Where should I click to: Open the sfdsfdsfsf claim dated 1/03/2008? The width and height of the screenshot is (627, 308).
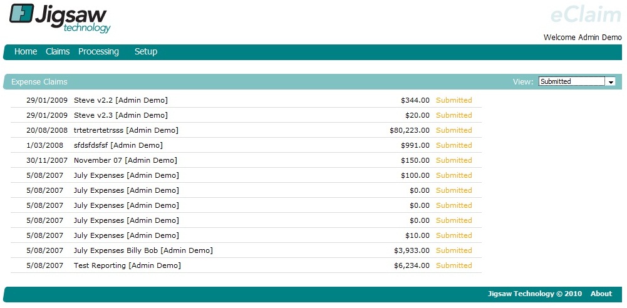point(118,145)
